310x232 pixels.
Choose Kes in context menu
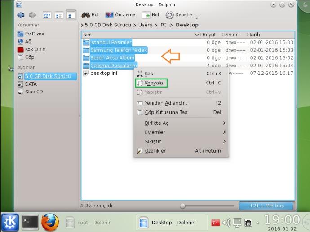(x=181, y=74)
